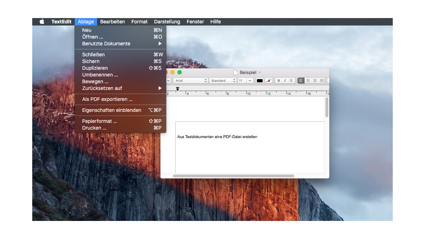
Task: Minimize the Beispiel window
Action: [172, 72]
